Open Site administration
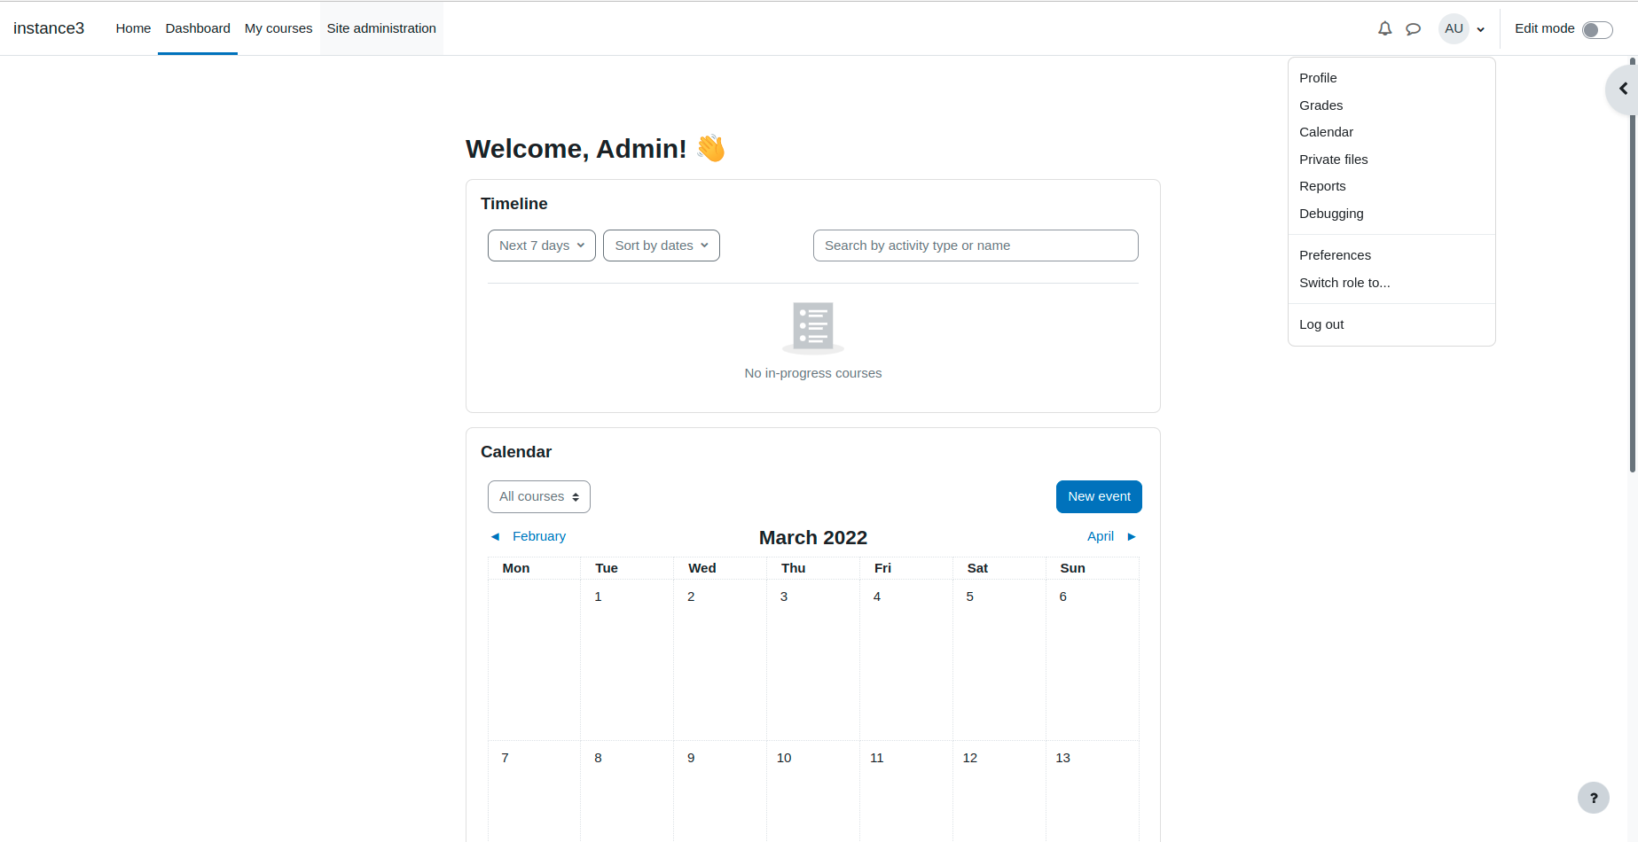This screenshot has height=842, width=1638. [x=381, y=28]
